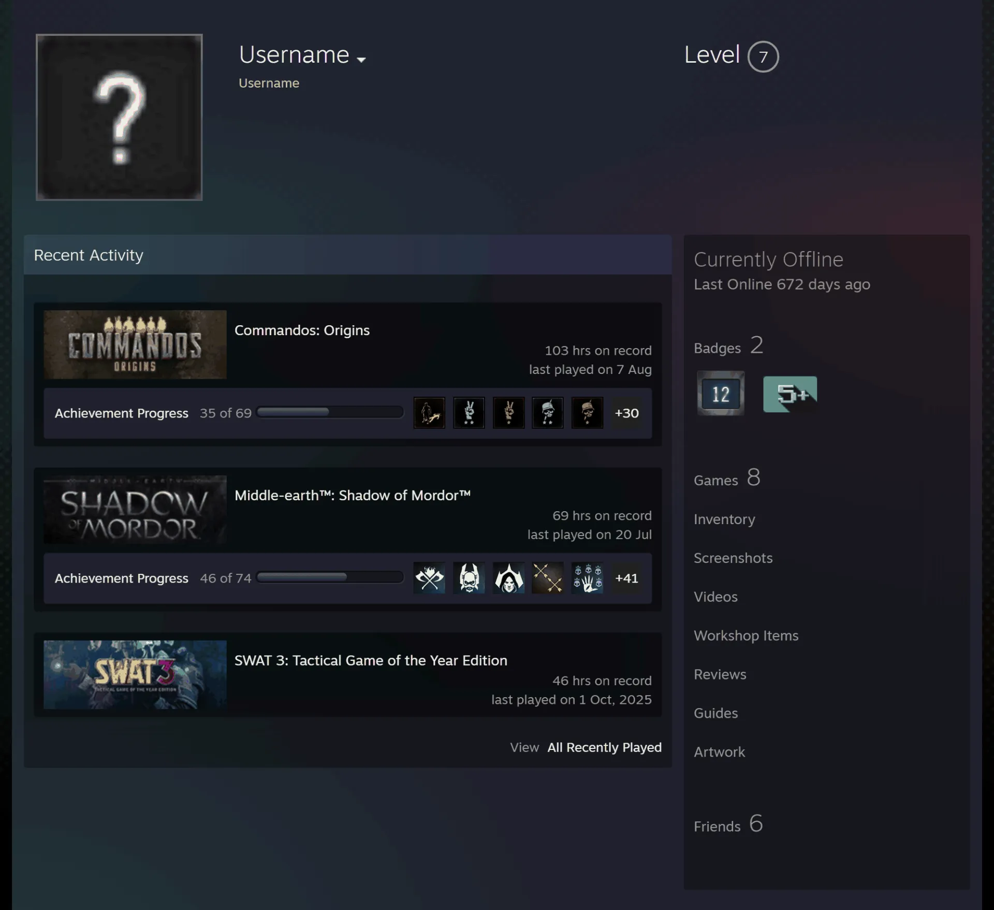Select the crossed arrows Mordor achievement icon
The width and height of the screenshot is (994, 910).
point(548,578)
